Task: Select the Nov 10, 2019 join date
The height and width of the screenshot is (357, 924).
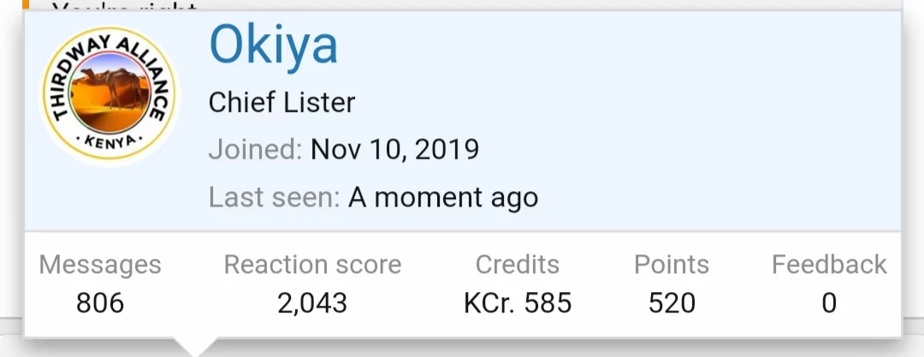Action: click(394, 150)
